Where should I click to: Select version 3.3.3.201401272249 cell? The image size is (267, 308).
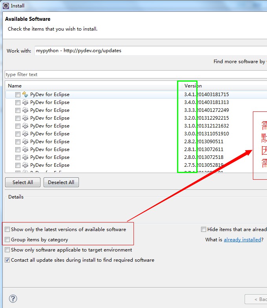pos(207,110)
